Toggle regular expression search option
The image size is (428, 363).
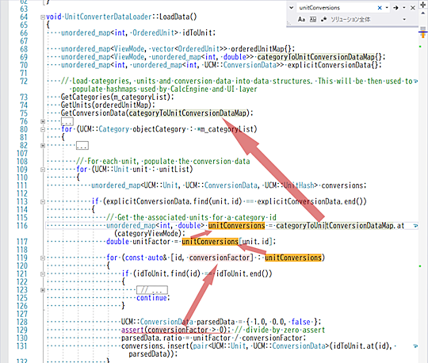pyautogui.click(x=323, y=19)
